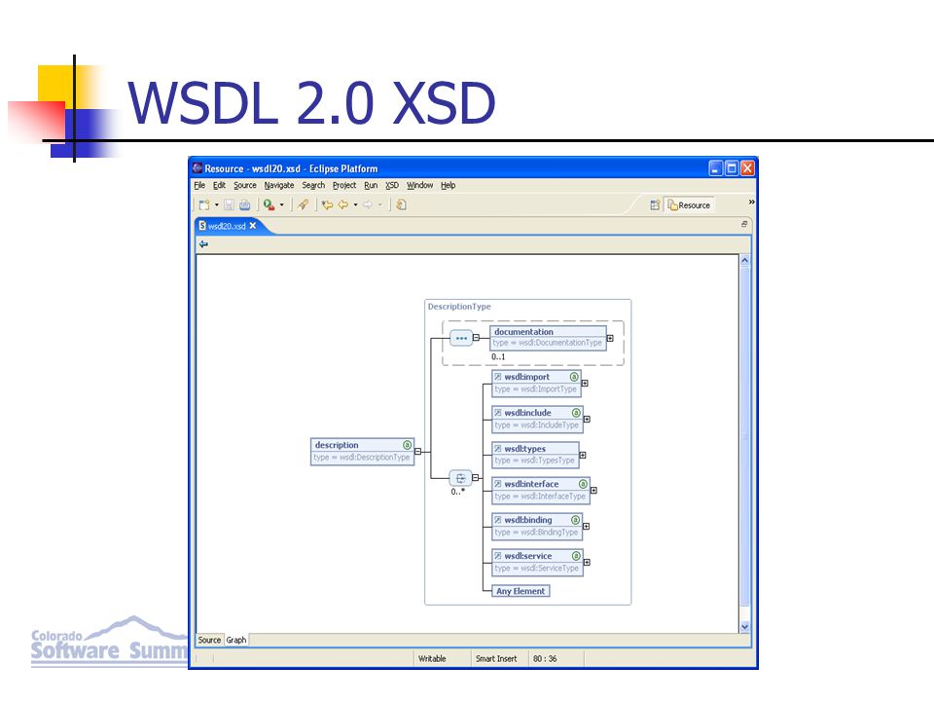Select the wsdl:service element

[x=537, y=562]
